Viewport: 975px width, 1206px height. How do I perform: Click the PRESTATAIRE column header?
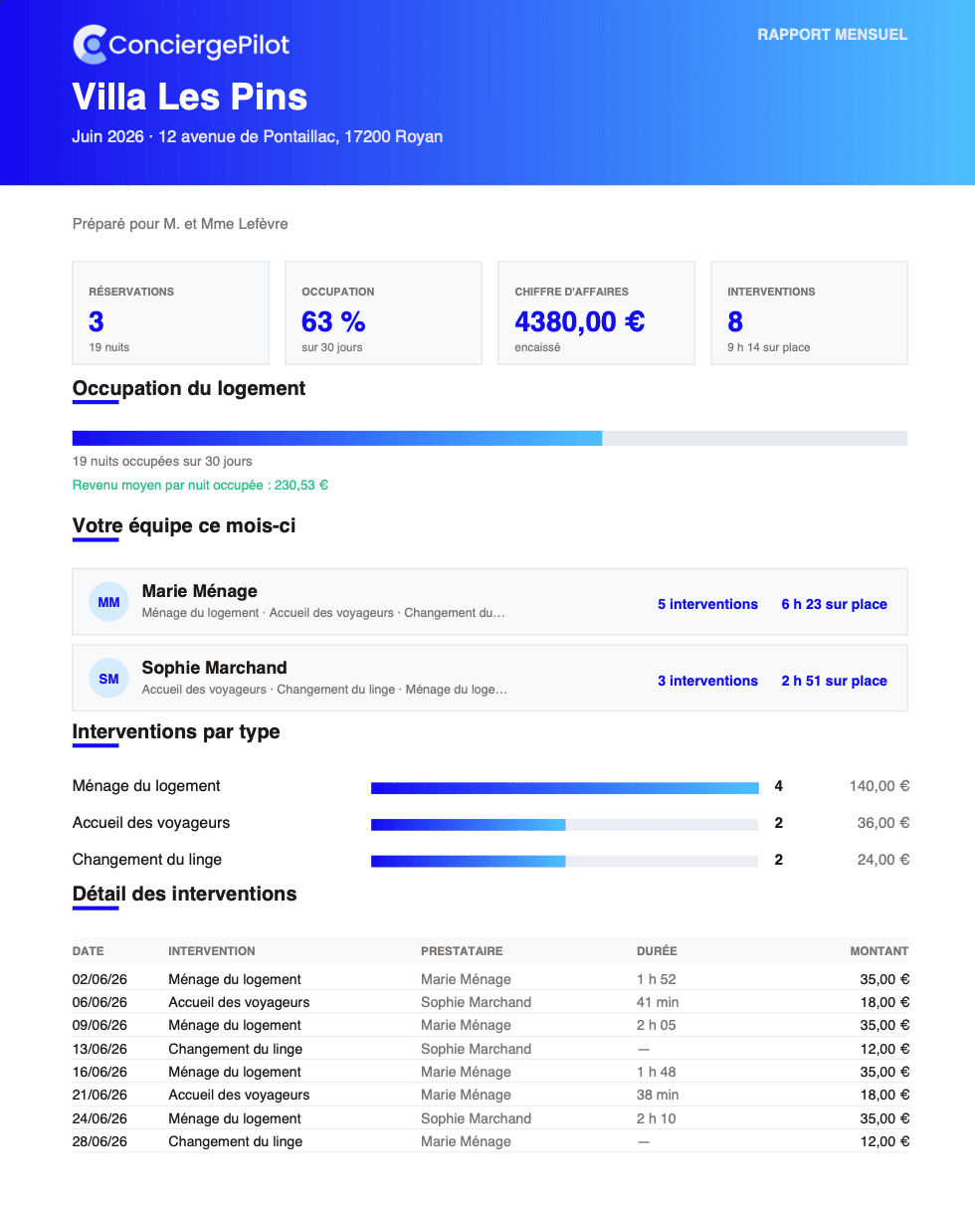pyautogui.click(x=462, y=951)
